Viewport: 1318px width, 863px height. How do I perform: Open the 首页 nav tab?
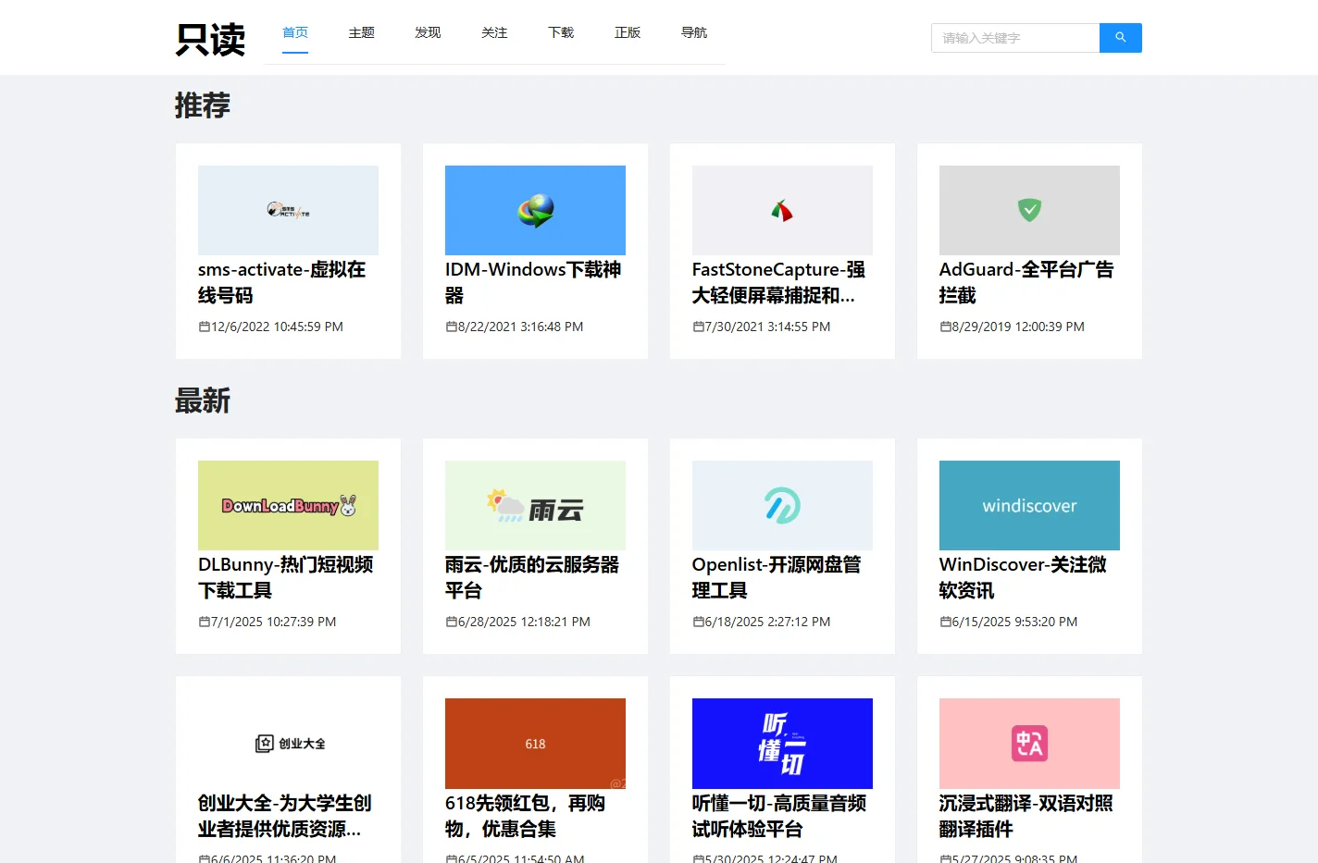[295, 32]
